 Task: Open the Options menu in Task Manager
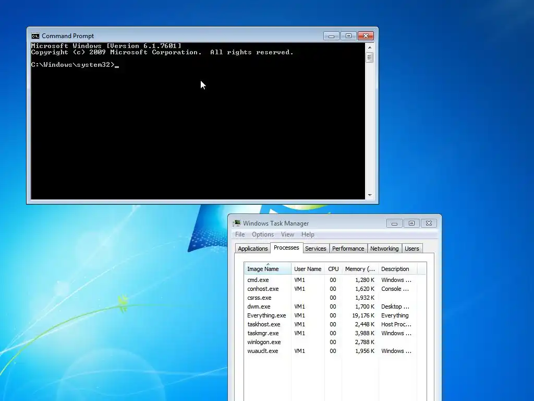[263, 234]
